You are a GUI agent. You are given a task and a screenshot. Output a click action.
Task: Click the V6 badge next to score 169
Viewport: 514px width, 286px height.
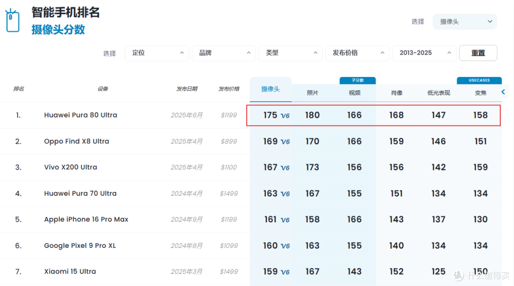pyautogui.click(x=285, y=142)
